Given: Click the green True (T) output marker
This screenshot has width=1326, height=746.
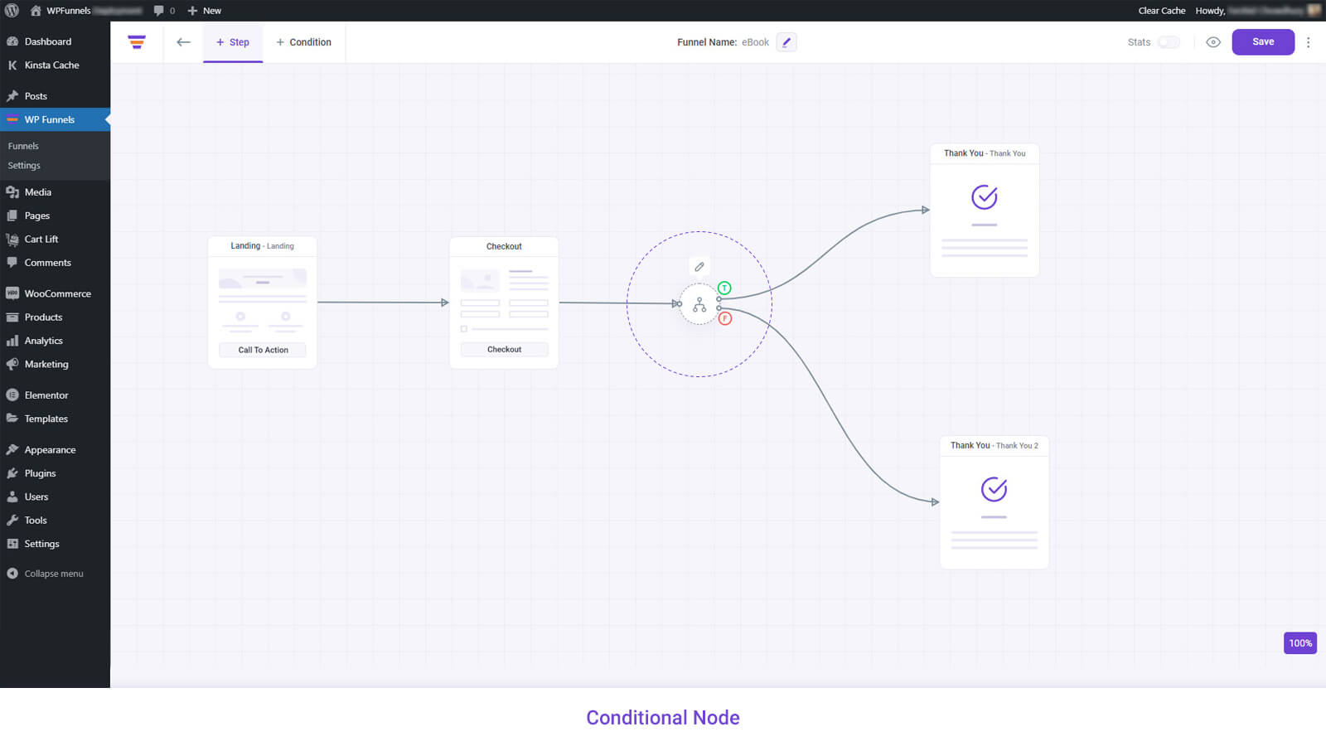Looking at the screenshot, I should click(724, 288).
